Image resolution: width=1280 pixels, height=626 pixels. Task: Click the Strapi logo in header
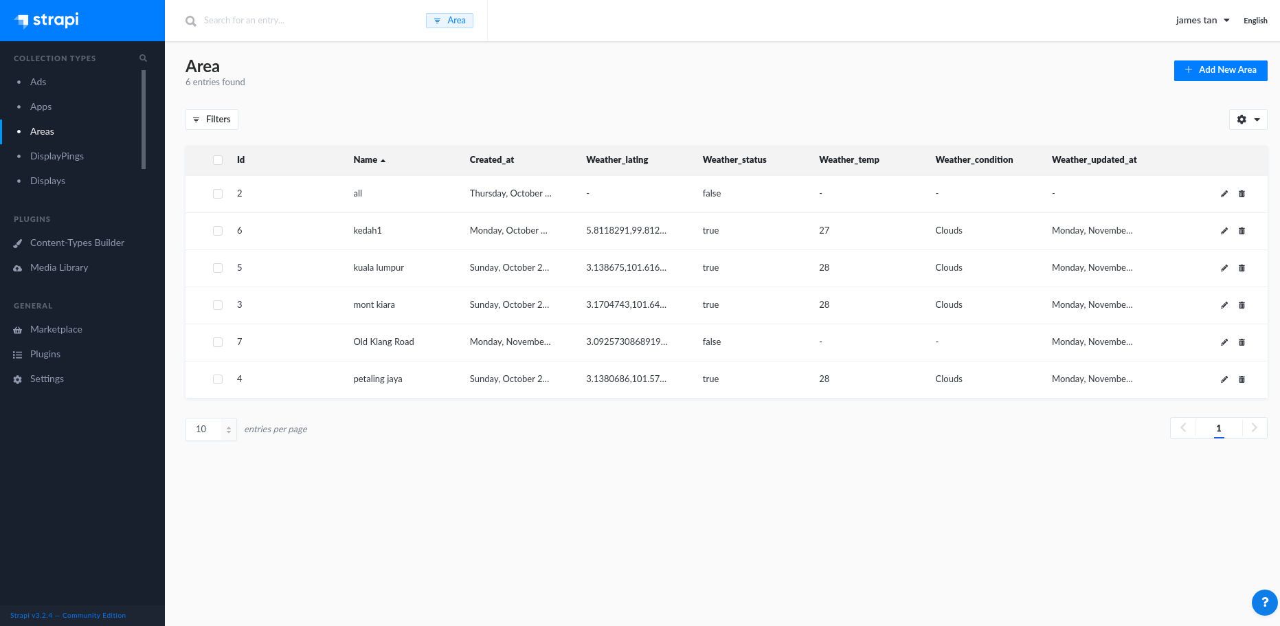coord(48,20)
